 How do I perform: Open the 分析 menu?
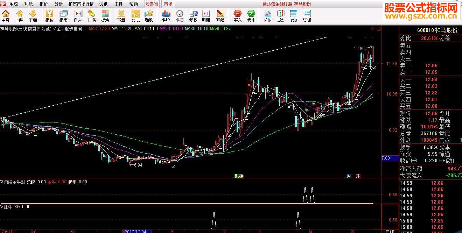coord(59,4)
